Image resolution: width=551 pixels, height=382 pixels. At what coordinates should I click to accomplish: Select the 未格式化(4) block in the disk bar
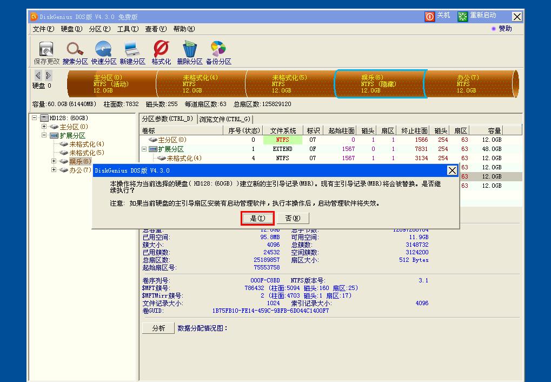pyautogui.click(x=201, y=84)
